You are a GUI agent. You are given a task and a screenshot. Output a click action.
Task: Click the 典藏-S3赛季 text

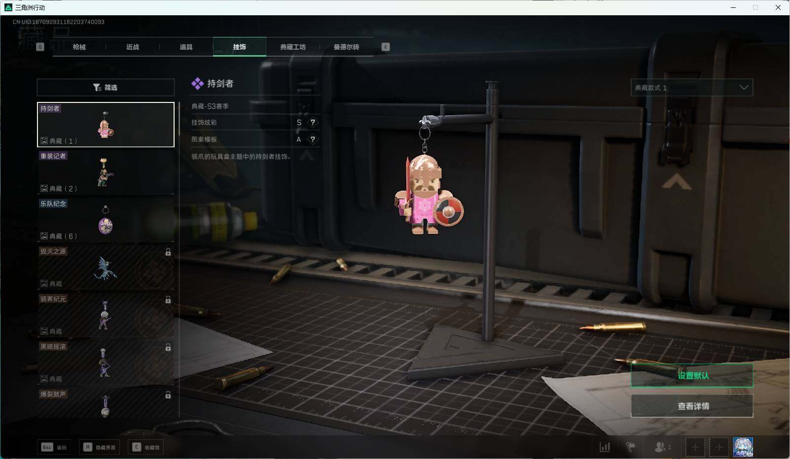[210, 106]
